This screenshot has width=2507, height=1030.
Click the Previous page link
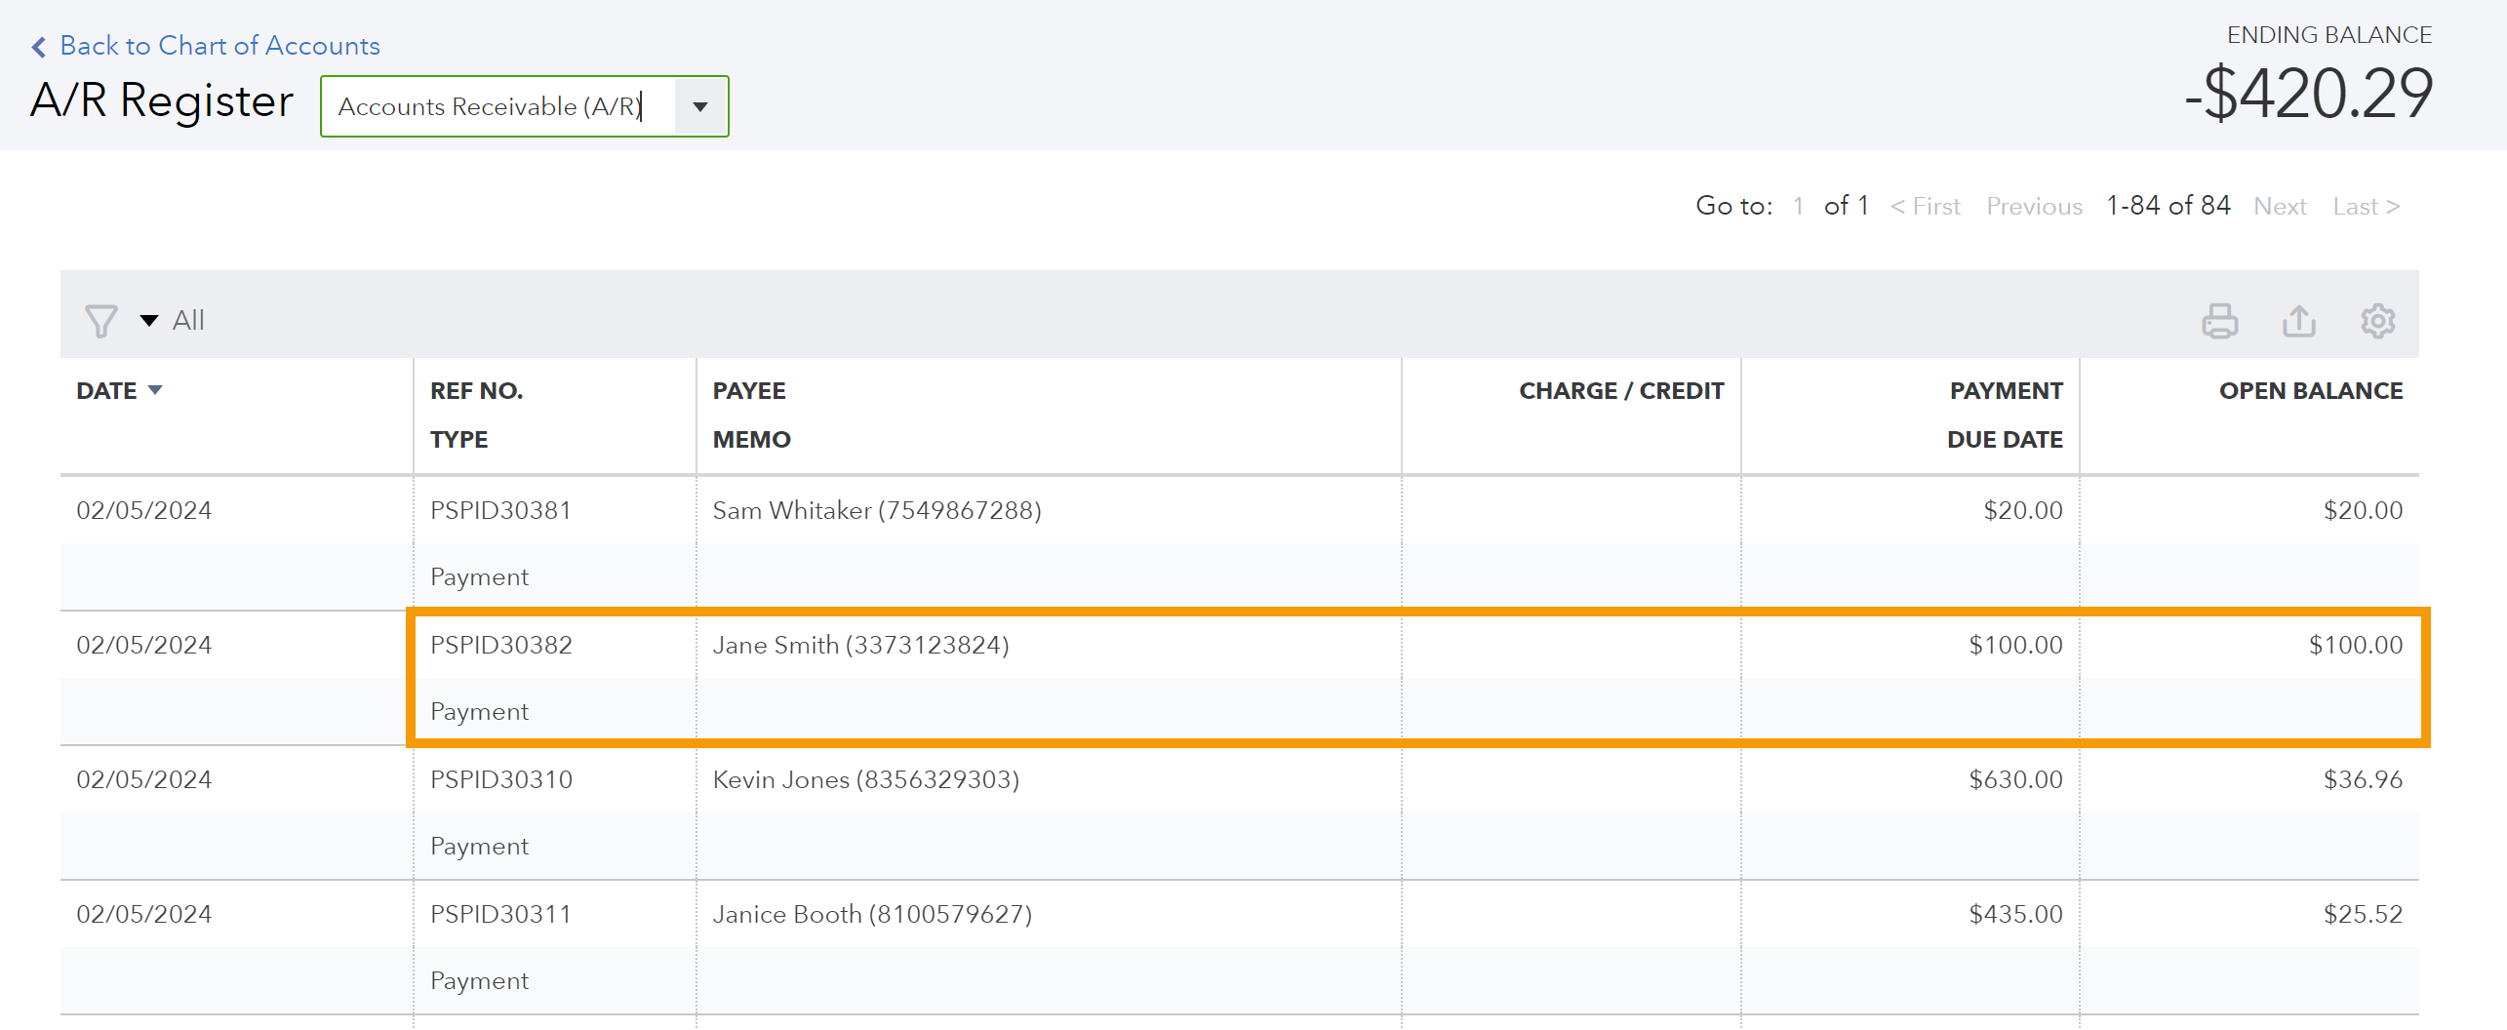(2034, 207)
